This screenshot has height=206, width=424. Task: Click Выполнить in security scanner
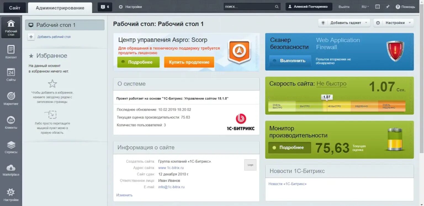(290, 61)
